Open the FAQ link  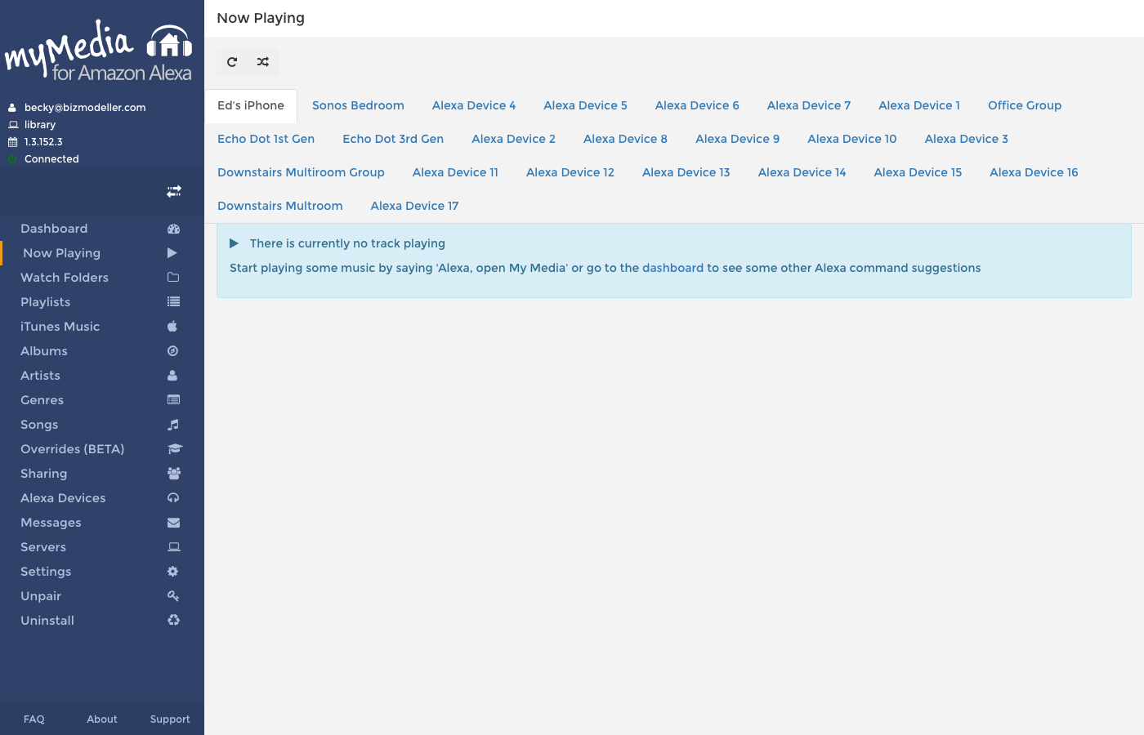(x=34, y=719)
